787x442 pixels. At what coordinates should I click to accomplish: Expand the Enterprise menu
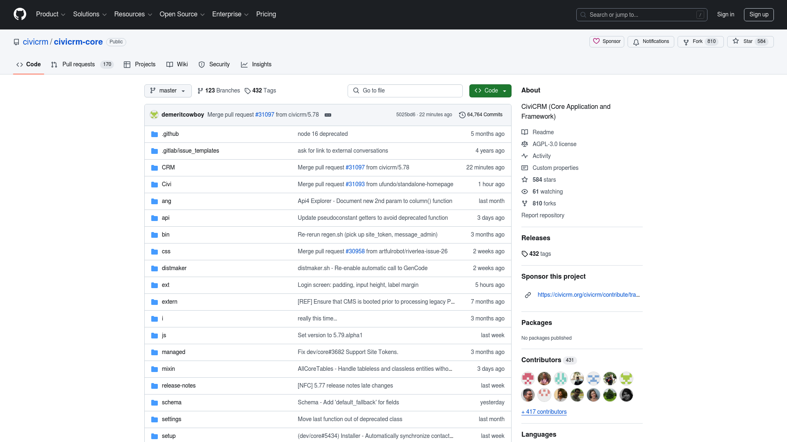230,14
